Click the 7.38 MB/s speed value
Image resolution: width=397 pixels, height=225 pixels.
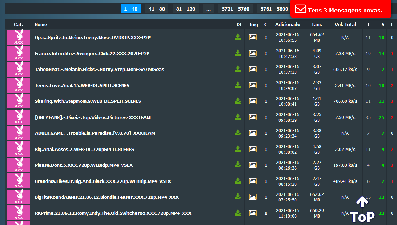(345, 54)
